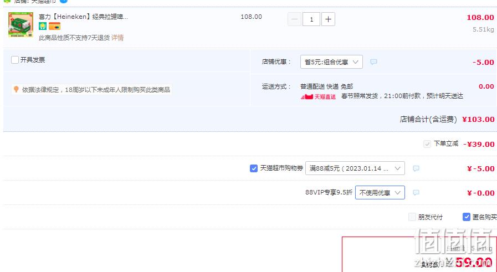The width and height of the screenshot is (497, 272).
Task: Click the 0.00 shipping fee value
Action: (486, 86)
